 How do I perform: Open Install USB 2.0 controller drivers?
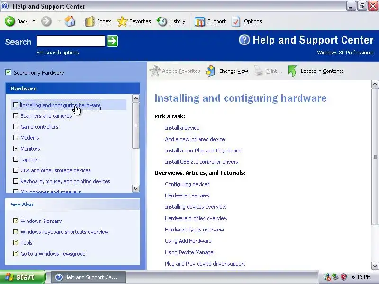[x=201, y=162]
